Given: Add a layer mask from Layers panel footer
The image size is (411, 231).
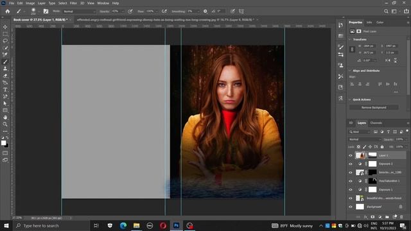Looking at the screenshot, I should [x=372, y=217].
